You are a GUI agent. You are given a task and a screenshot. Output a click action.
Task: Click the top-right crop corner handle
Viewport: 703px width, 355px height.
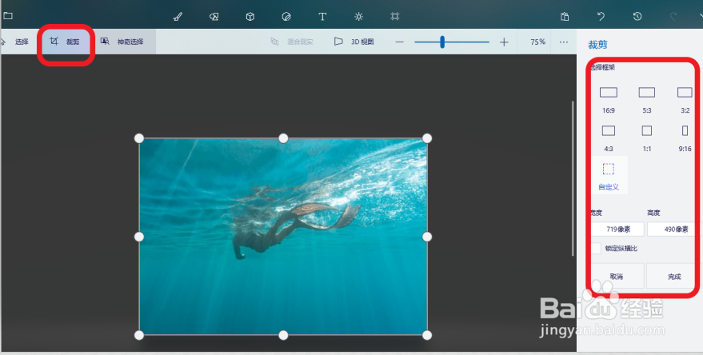pos(427,138)
